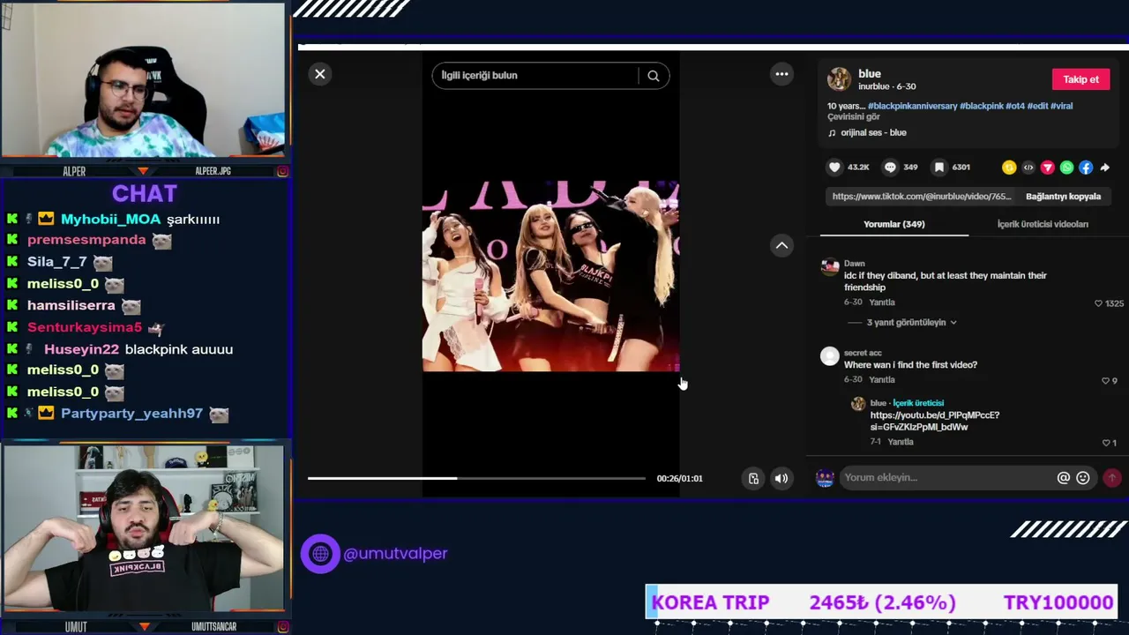Screen dimensions: 1129x635
Task: Click the Dawn commenter name
Action: [855, 264]
